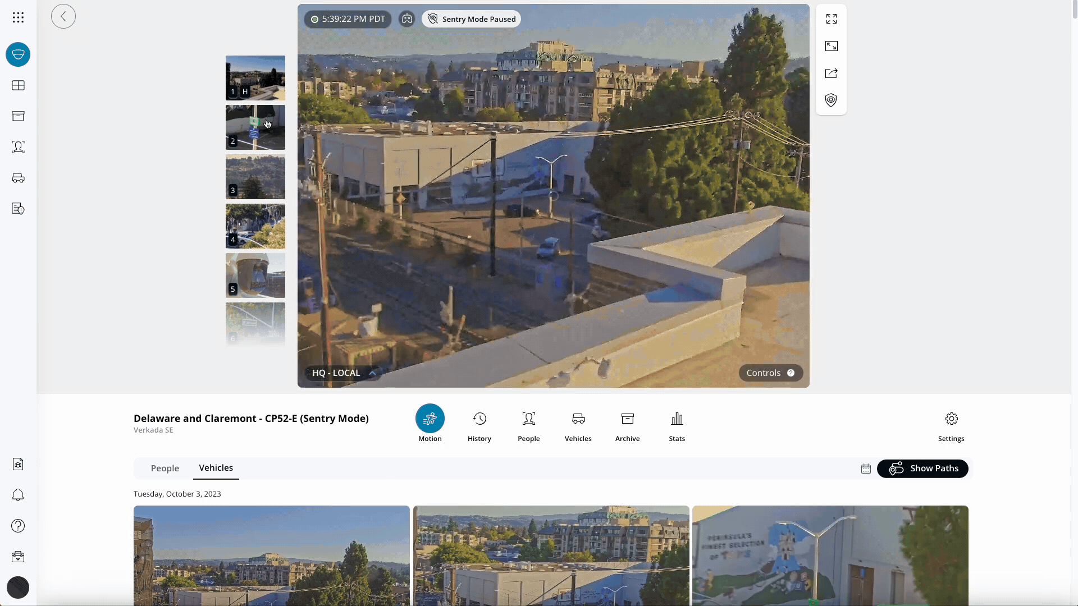
Task: Open the mural vehicle result thumbnail
Action: click(x=830, y=555)
